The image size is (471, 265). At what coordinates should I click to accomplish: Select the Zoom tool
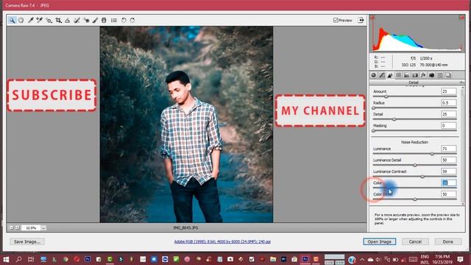point(12,20)
